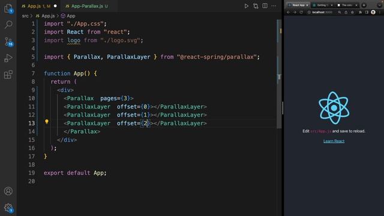This screenshot has width=384, height=216.
Task: Split the editor to the right
Action: pyautogui.click(x=265, y=5)
